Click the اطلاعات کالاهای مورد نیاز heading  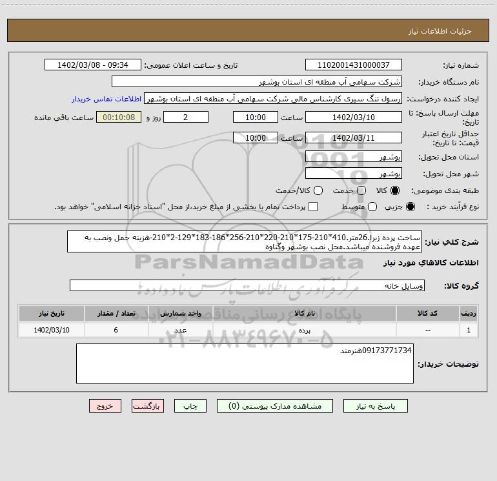(431, 263)
